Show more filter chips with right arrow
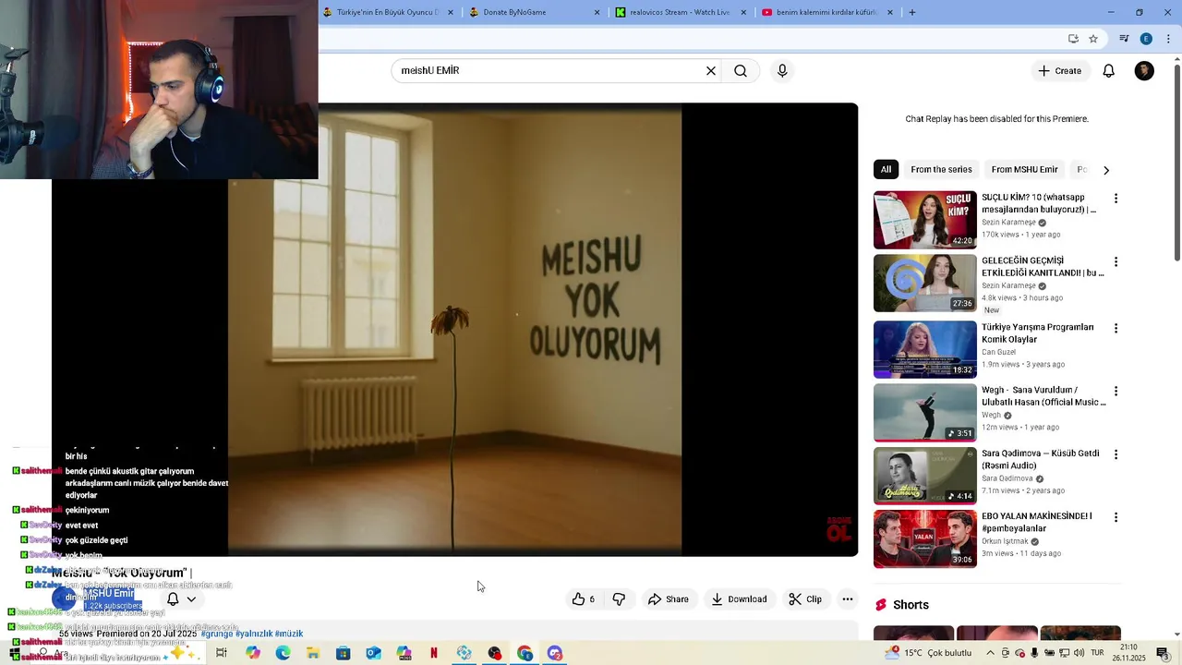 coord(1105,170)
